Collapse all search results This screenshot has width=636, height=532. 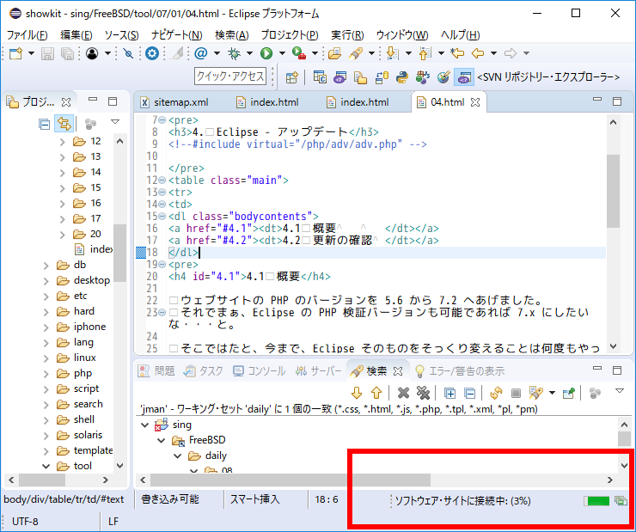point(470,393)
